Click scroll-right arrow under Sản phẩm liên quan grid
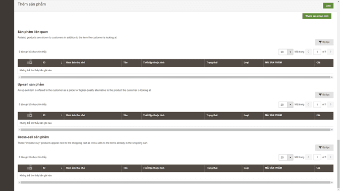The height and width of the screenshot is (191, 340). [x=332, y=77]
